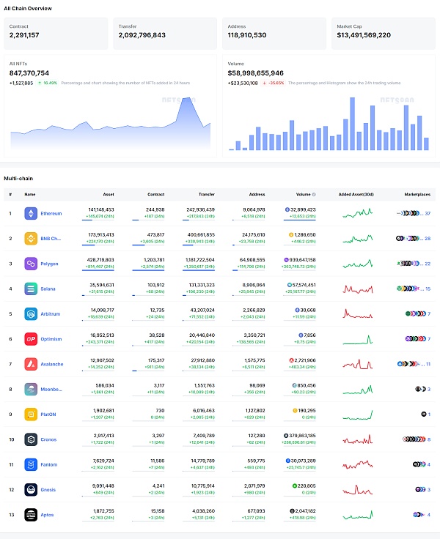Click the Aptos chain logo icon
Viewport: 440px width, 539px height.
pos(31,515)
